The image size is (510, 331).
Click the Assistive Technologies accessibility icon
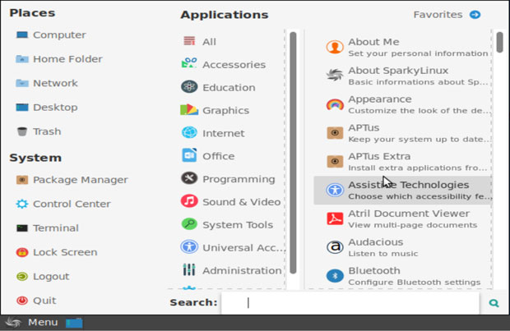point(335,190)
